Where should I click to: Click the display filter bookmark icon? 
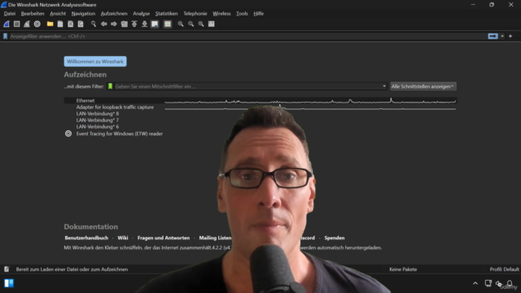click(x=5, y=36)
